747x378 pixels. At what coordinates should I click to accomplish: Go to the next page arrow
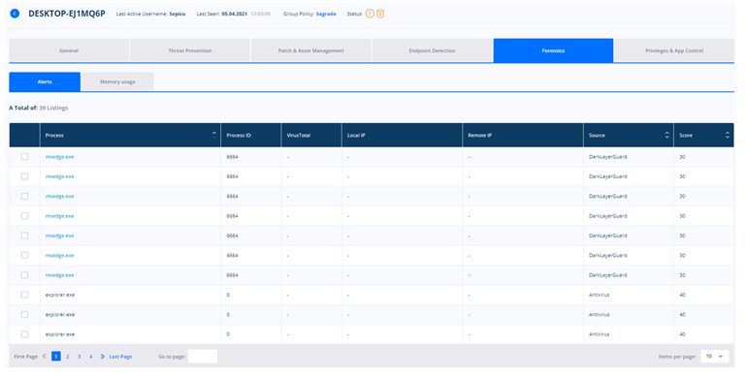(102, 356)
